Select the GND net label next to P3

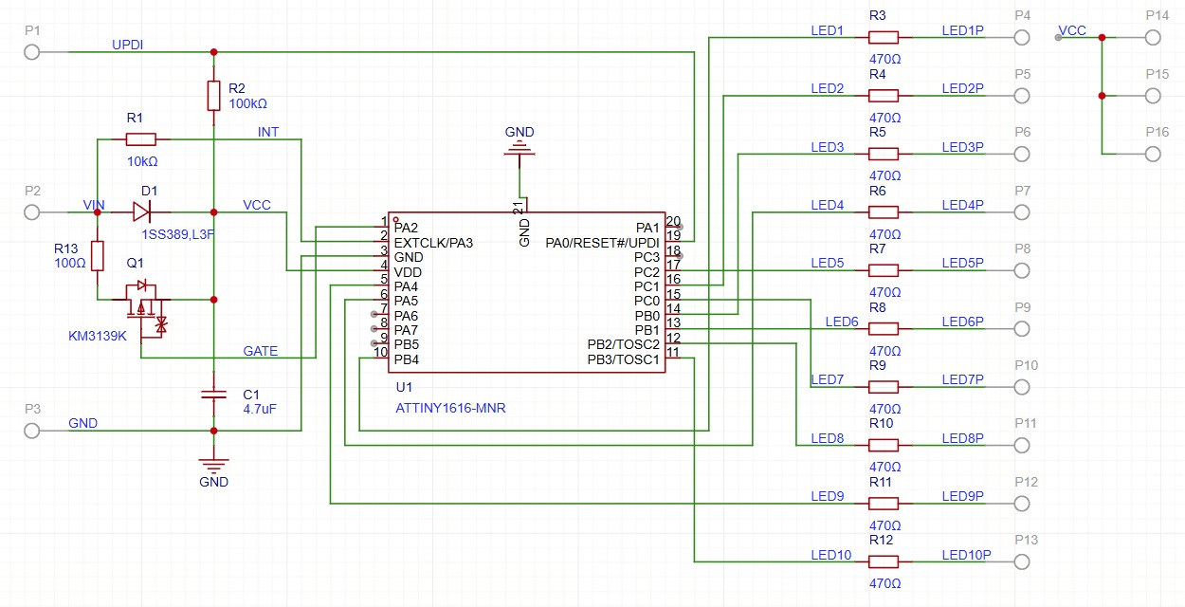pos(82,423)
